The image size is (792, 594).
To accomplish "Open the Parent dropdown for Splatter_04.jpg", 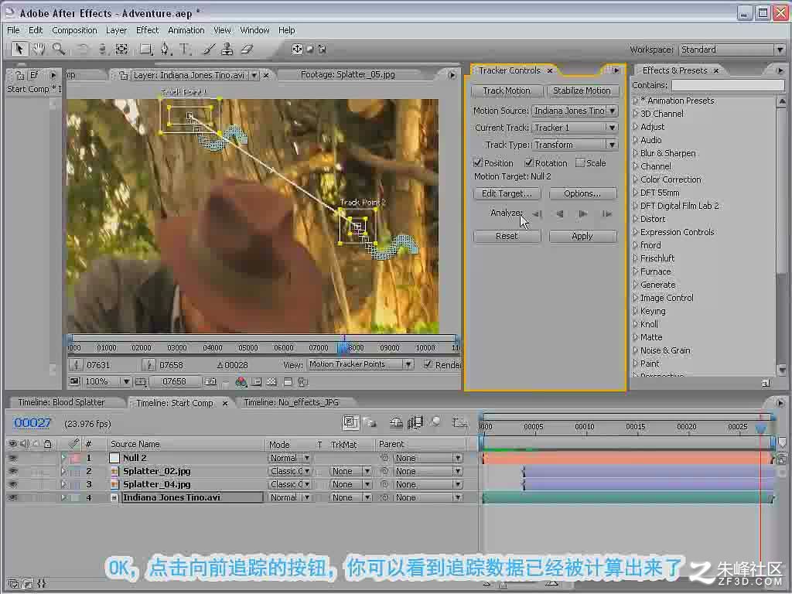I will point(428,484).
